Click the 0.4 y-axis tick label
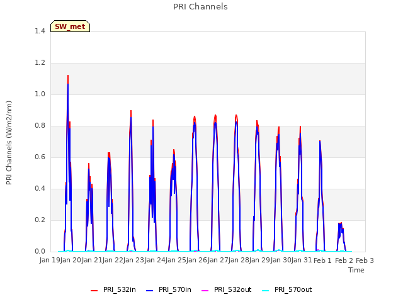 [x=40, y=188]
